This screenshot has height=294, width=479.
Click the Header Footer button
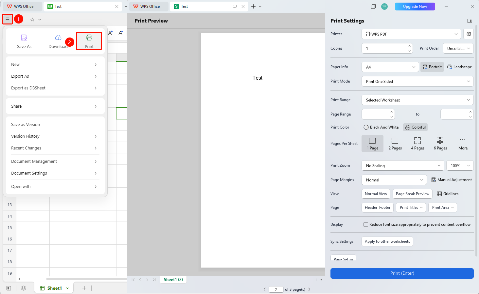(378, 208)
